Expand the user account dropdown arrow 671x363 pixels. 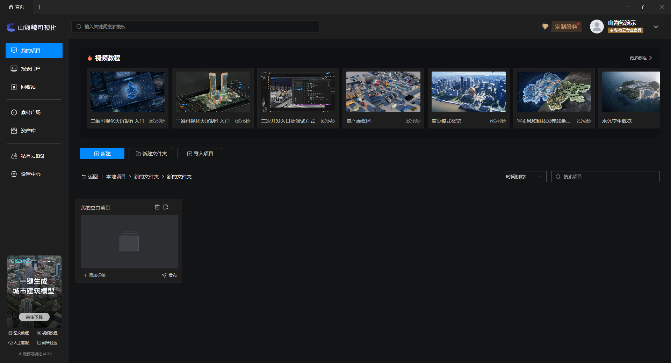[x=656, y=27]
